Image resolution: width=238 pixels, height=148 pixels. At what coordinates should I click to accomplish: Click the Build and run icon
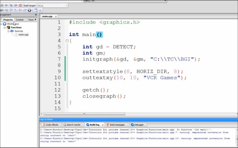tap(11, 6)
